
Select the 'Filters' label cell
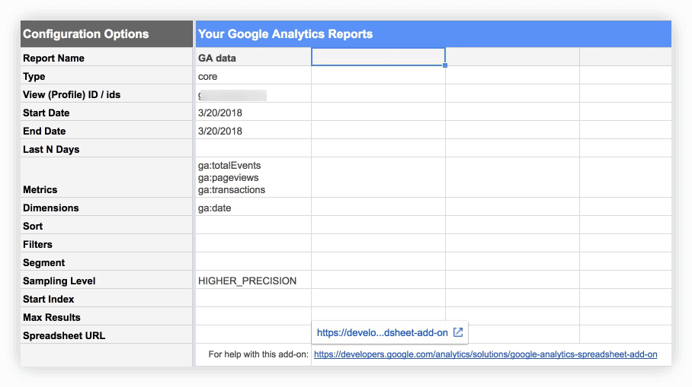[107, 244]
